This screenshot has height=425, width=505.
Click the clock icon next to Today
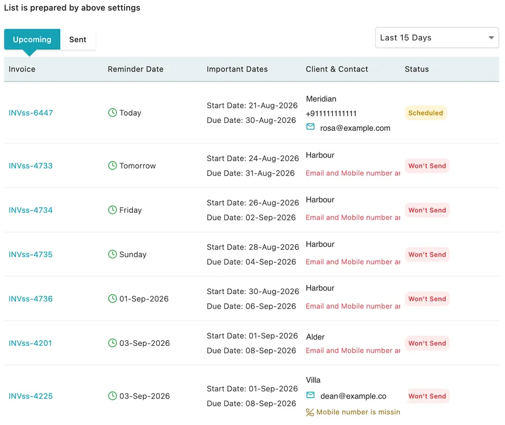(112, 112)
